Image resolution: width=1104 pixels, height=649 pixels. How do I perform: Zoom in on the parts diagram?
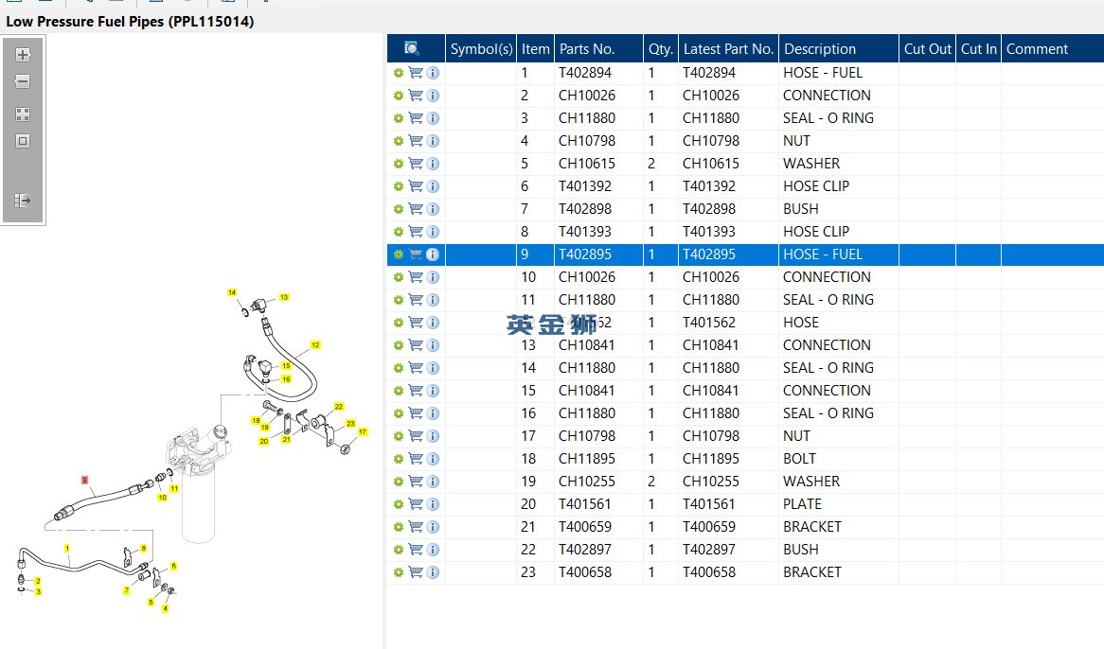click(x=23, y=55)
